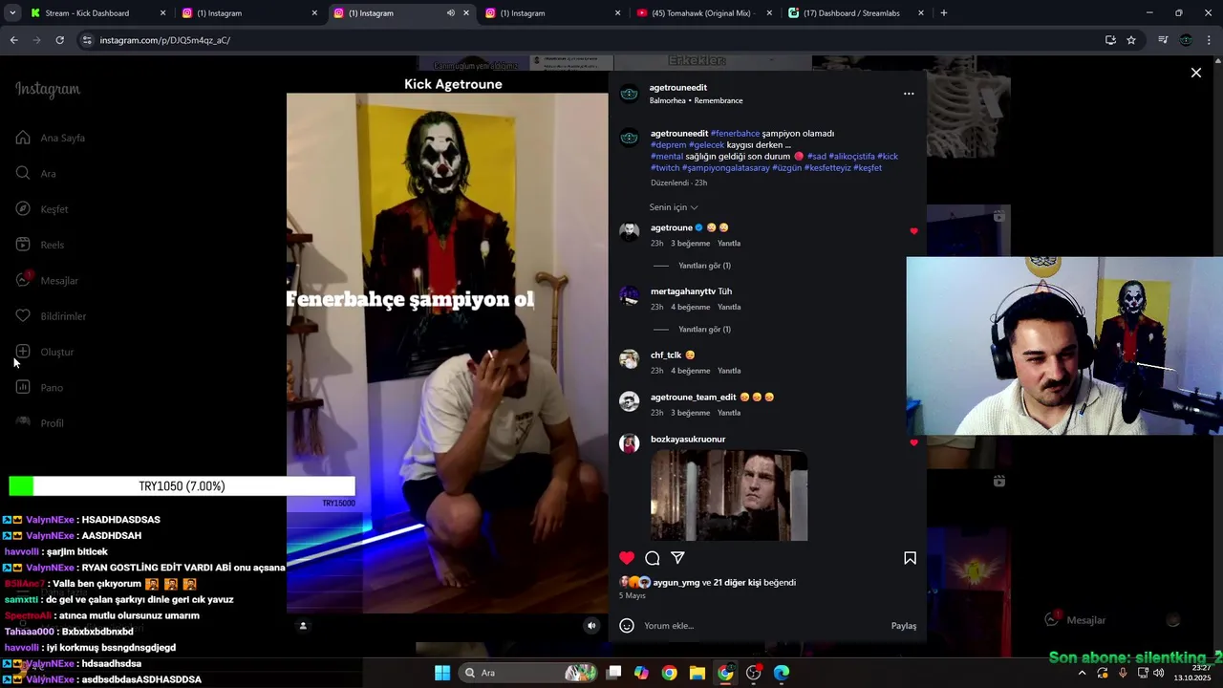Reload the page

[59, 40]
